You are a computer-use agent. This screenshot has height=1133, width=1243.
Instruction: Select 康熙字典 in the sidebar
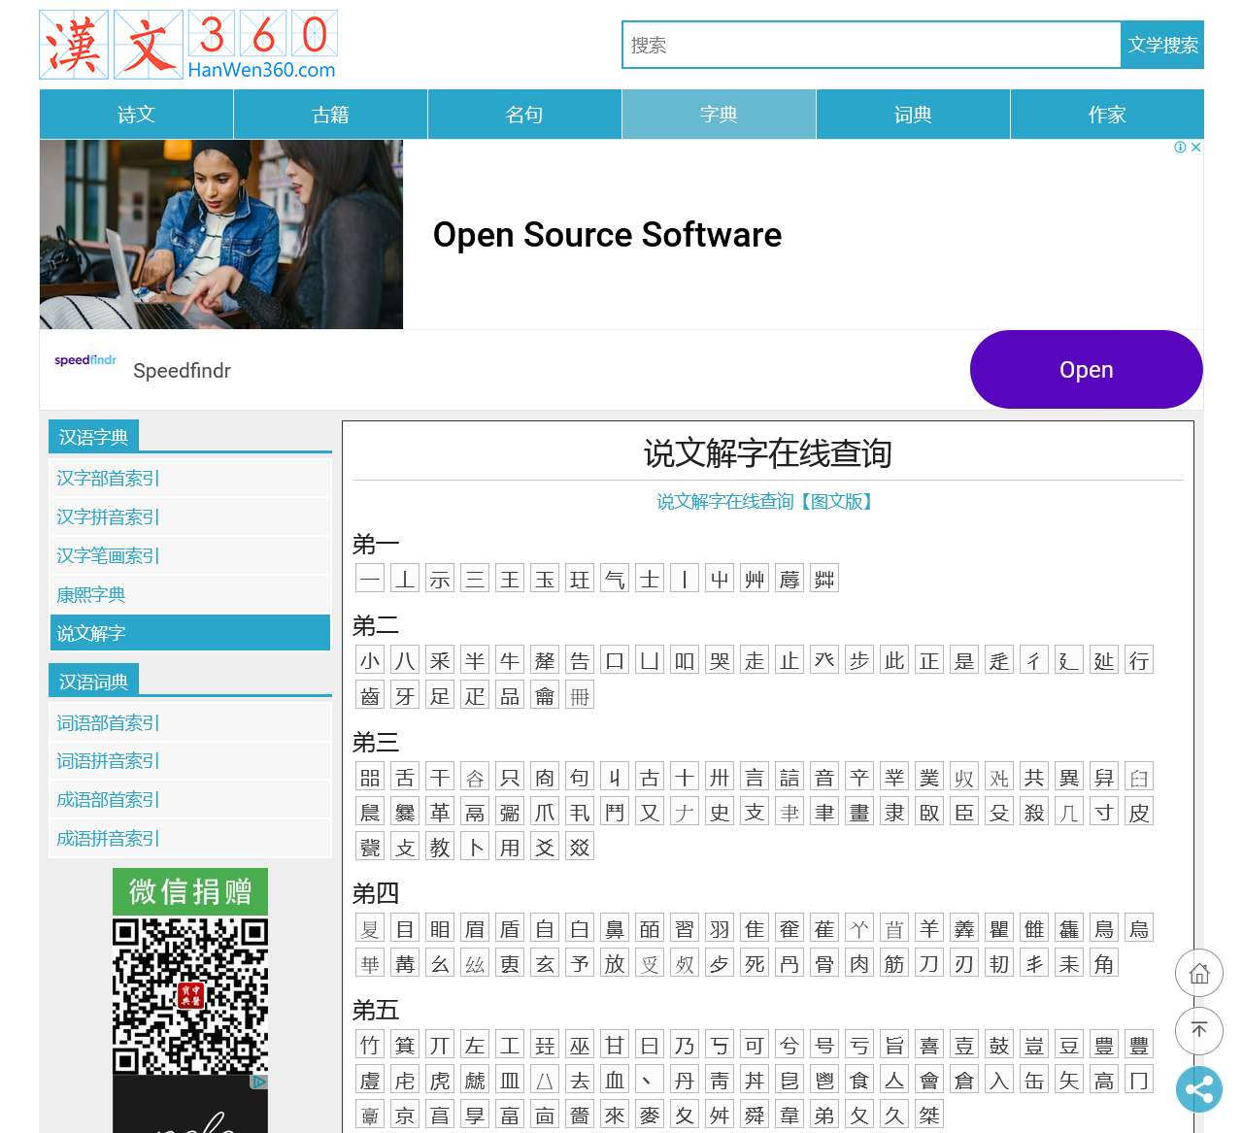[x=91, y=595]
